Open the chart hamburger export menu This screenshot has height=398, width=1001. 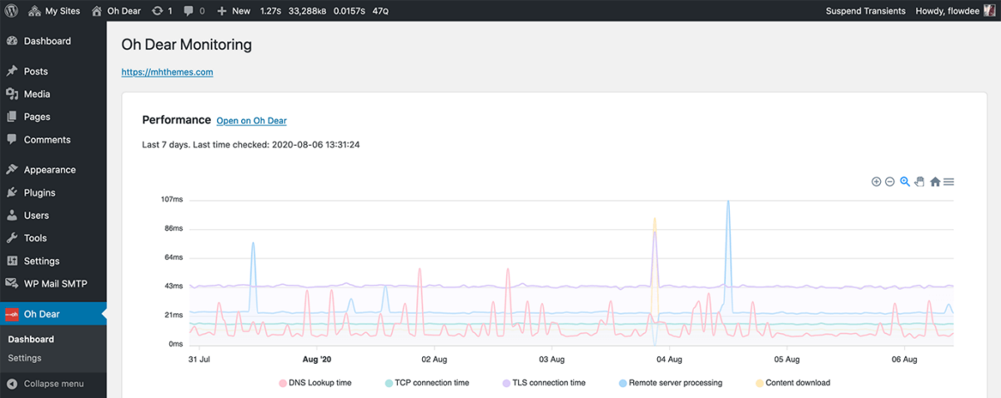point(948,182)
